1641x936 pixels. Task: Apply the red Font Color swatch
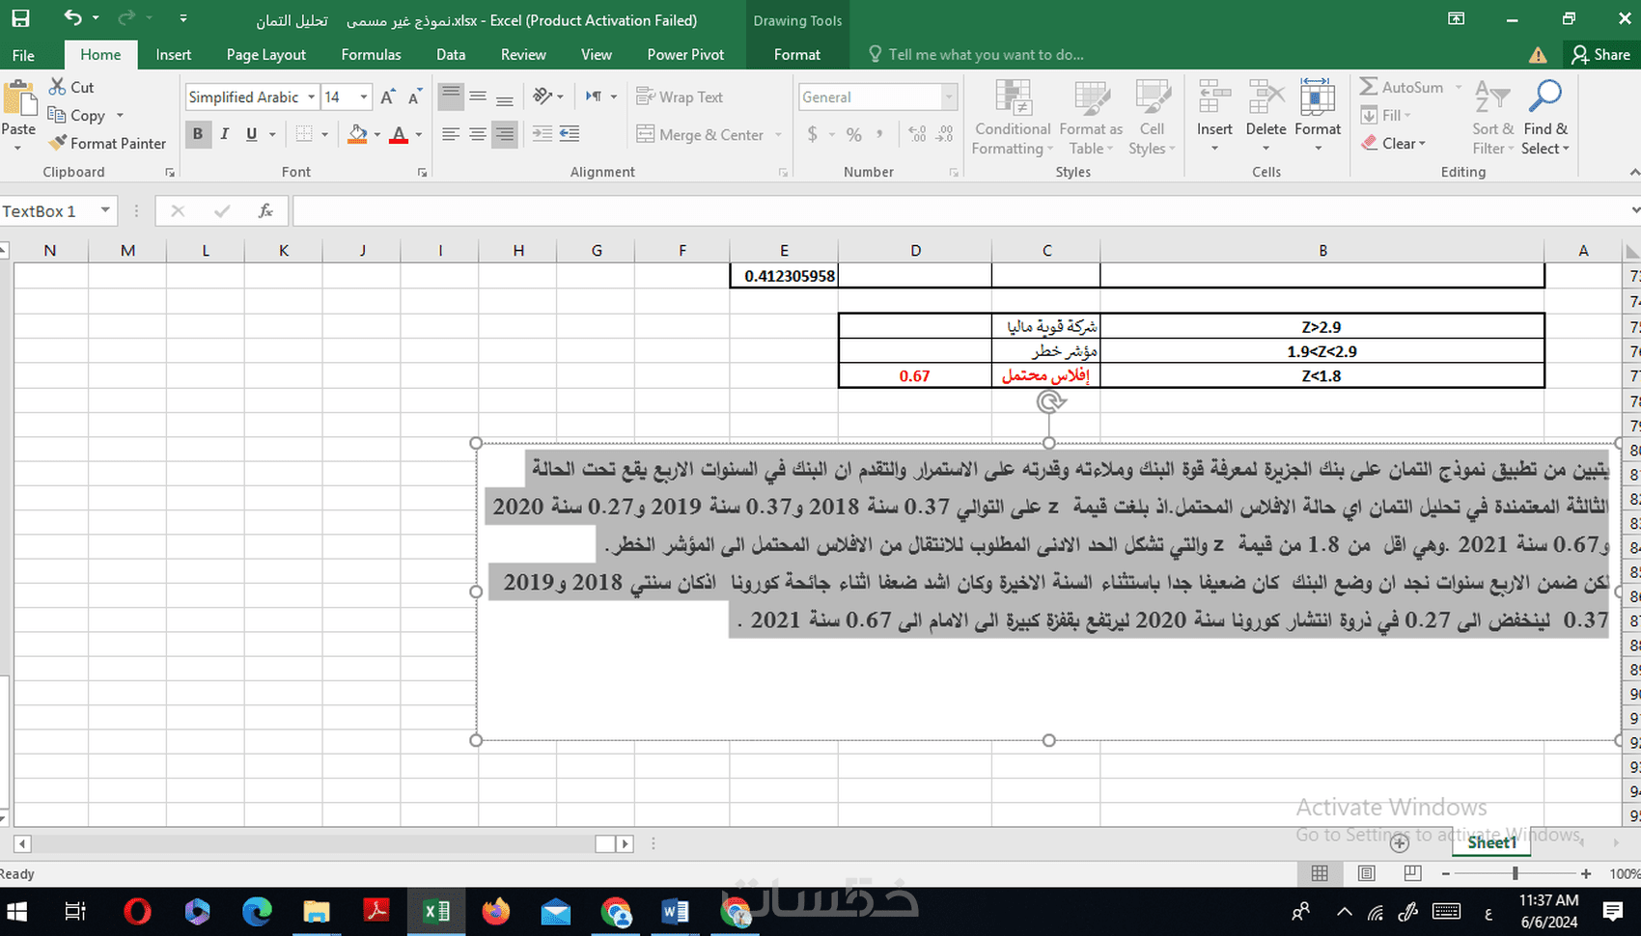[398, 134]
